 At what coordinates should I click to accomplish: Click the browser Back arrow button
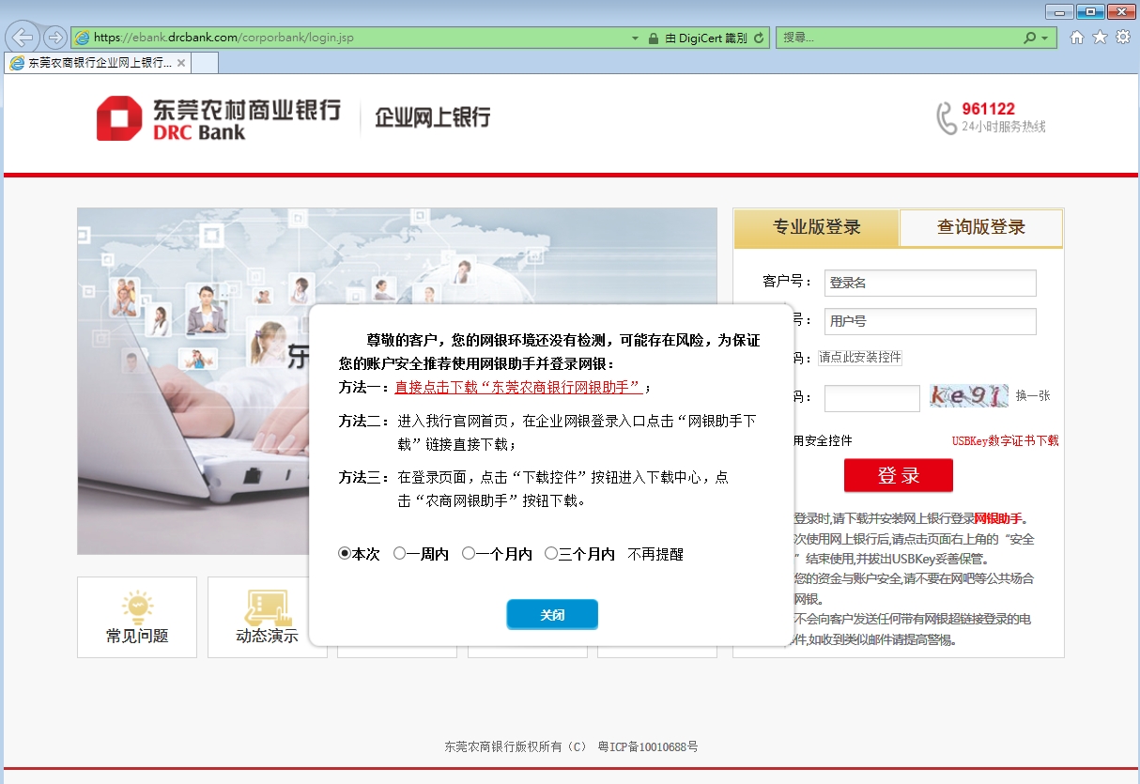(x=23, y=38)
